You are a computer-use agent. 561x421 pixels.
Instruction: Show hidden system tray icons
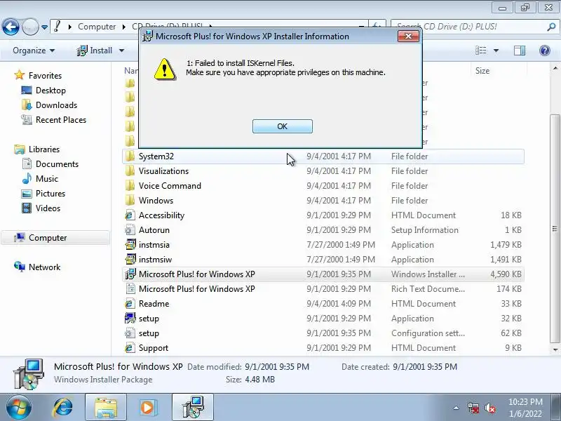(x=457, y=408)
